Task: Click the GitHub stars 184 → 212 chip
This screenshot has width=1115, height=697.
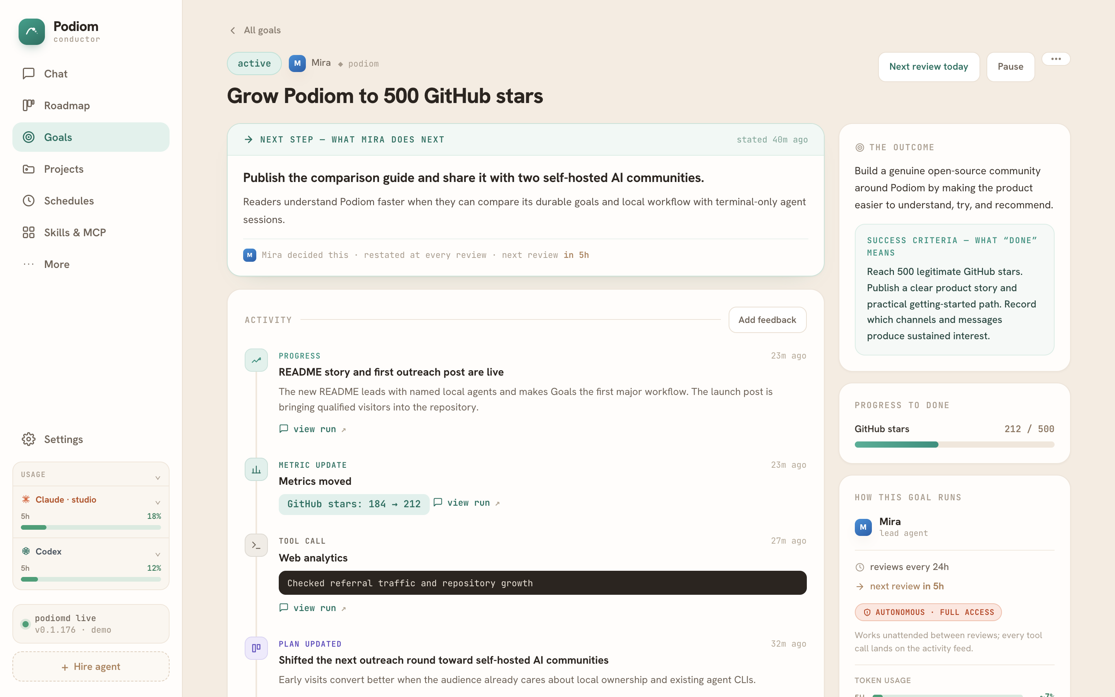Action: tap(354, 504)
